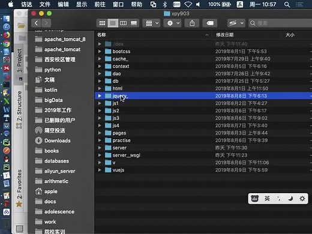Open the bigData sidebar folder

pyautogui.click(x=49, y=100)
